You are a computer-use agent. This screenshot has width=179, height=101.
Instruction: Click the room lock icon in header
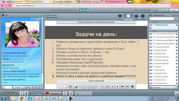(x=84, y=10)
